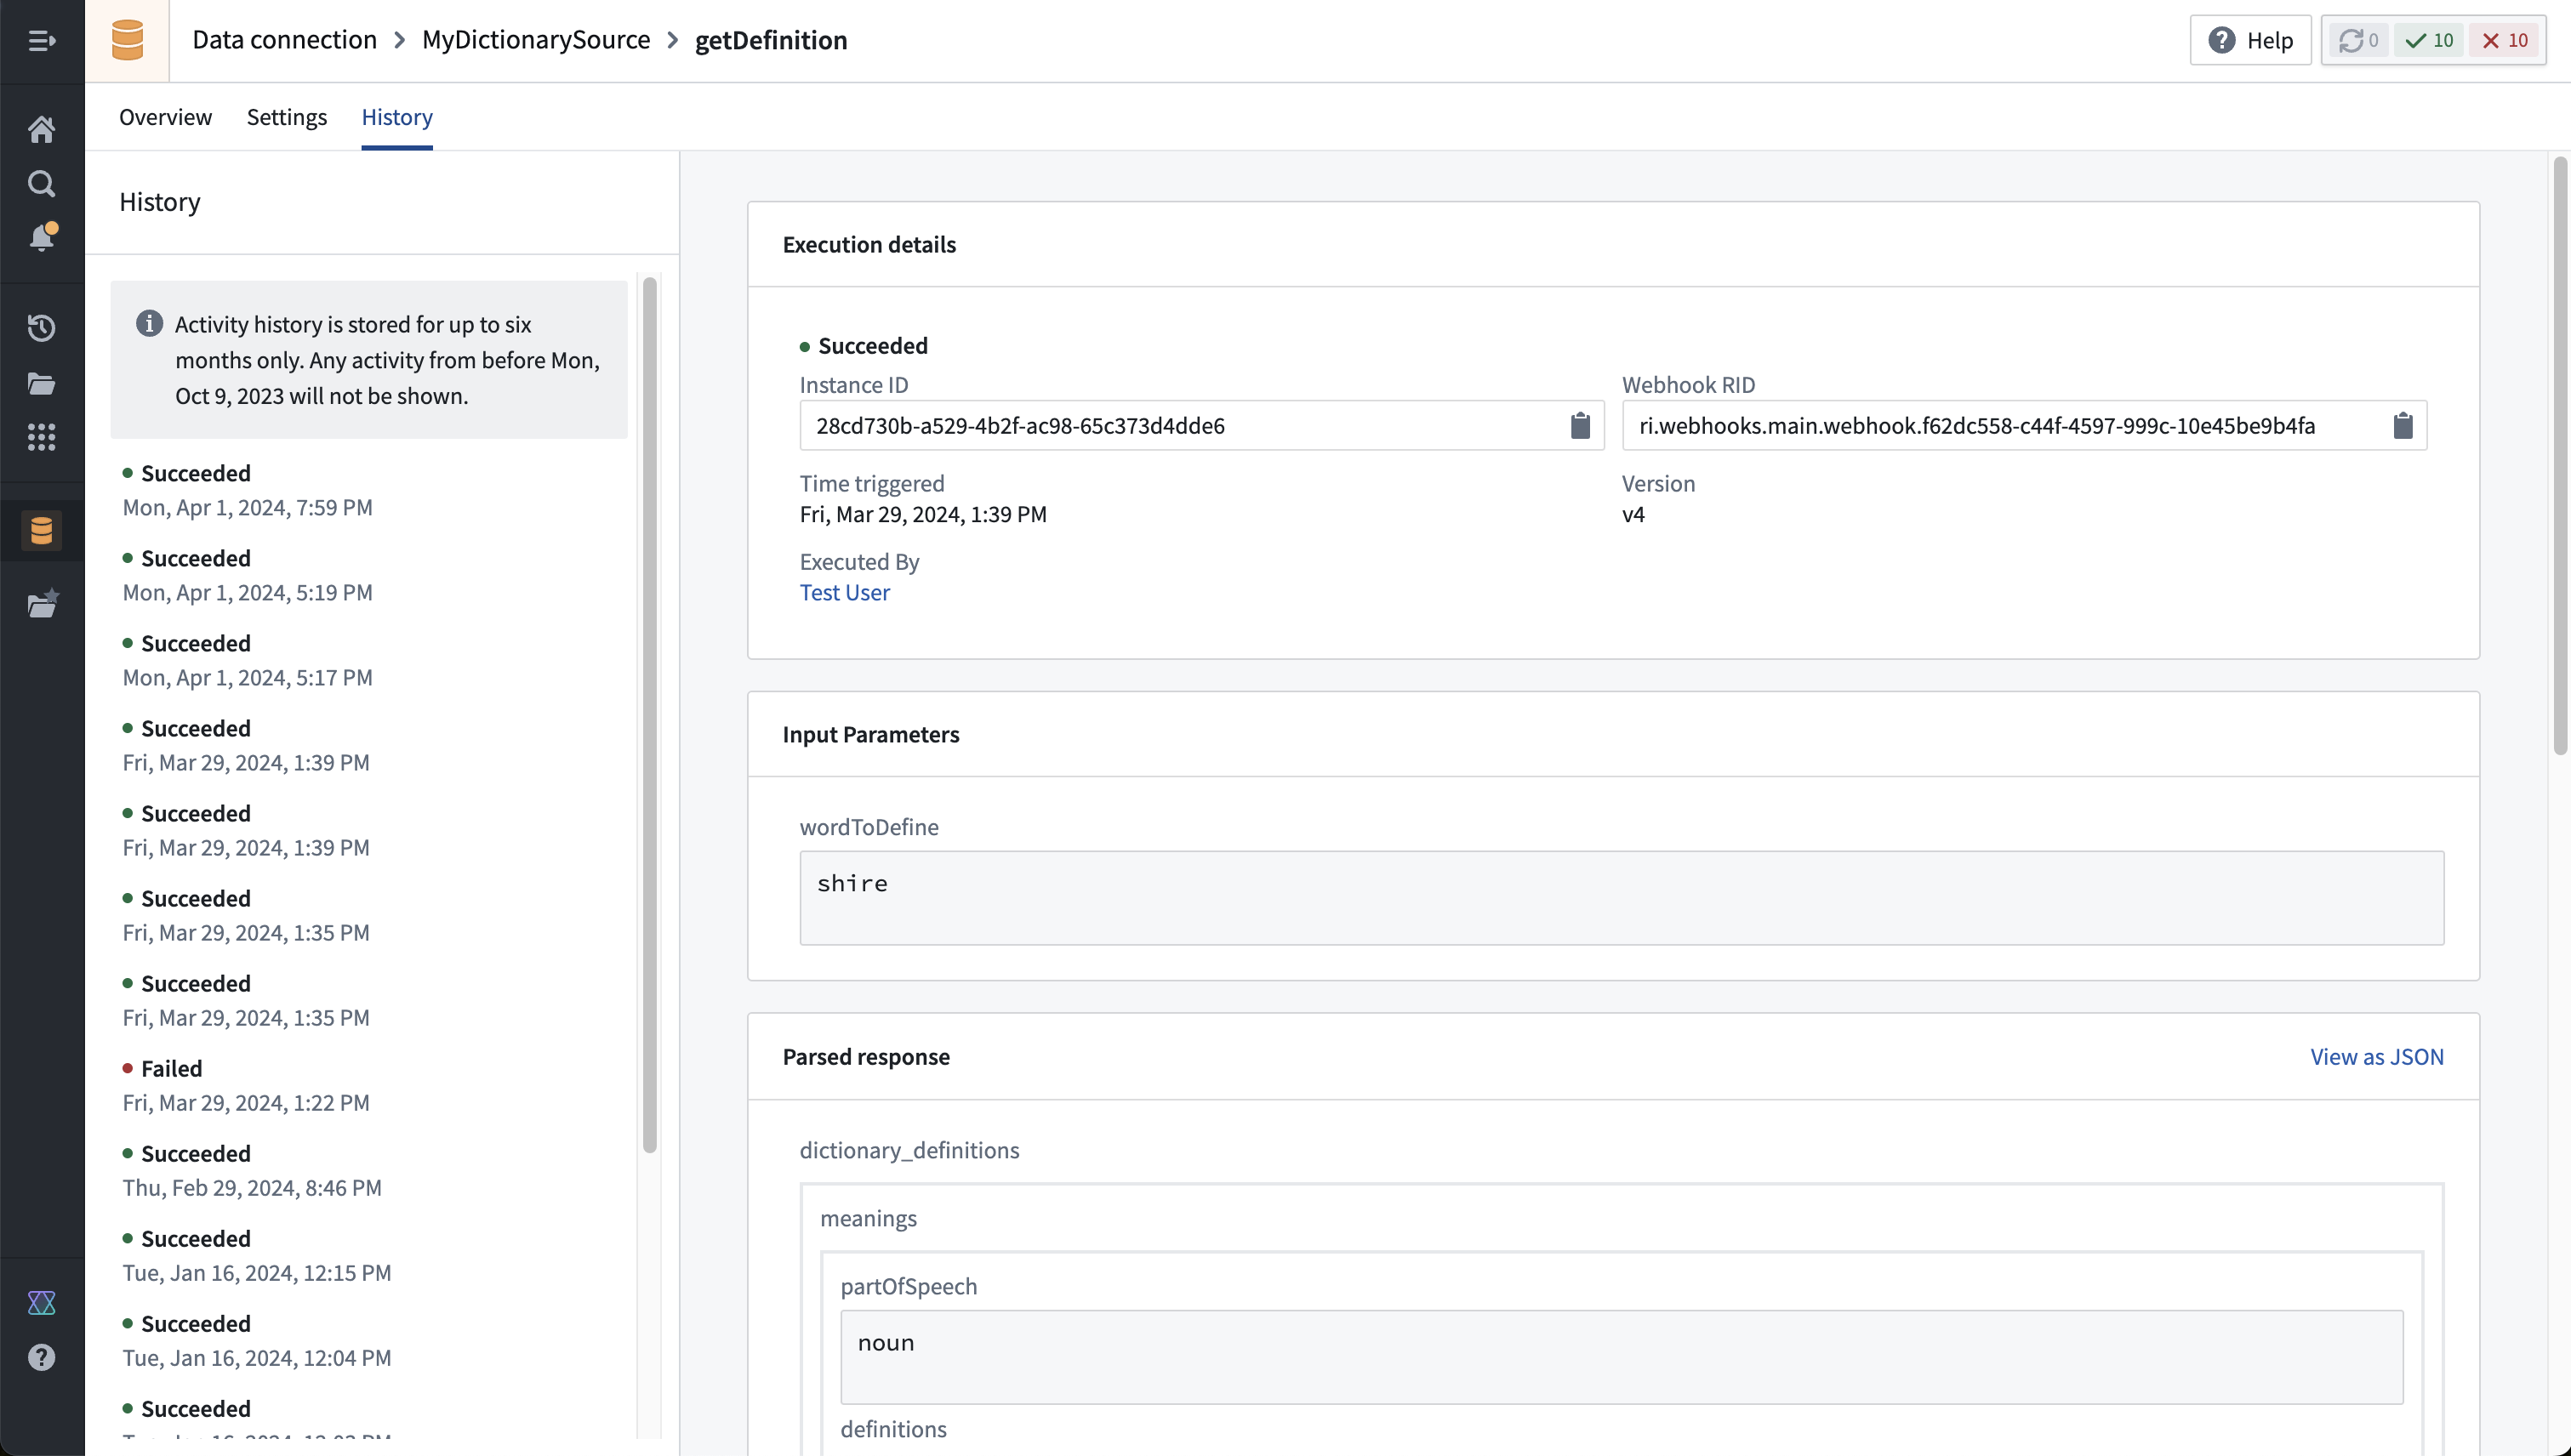The height and width of the screenshot is (1456, 2571).
Task: Click the successful runs count 10
Action: point(2430,40)
